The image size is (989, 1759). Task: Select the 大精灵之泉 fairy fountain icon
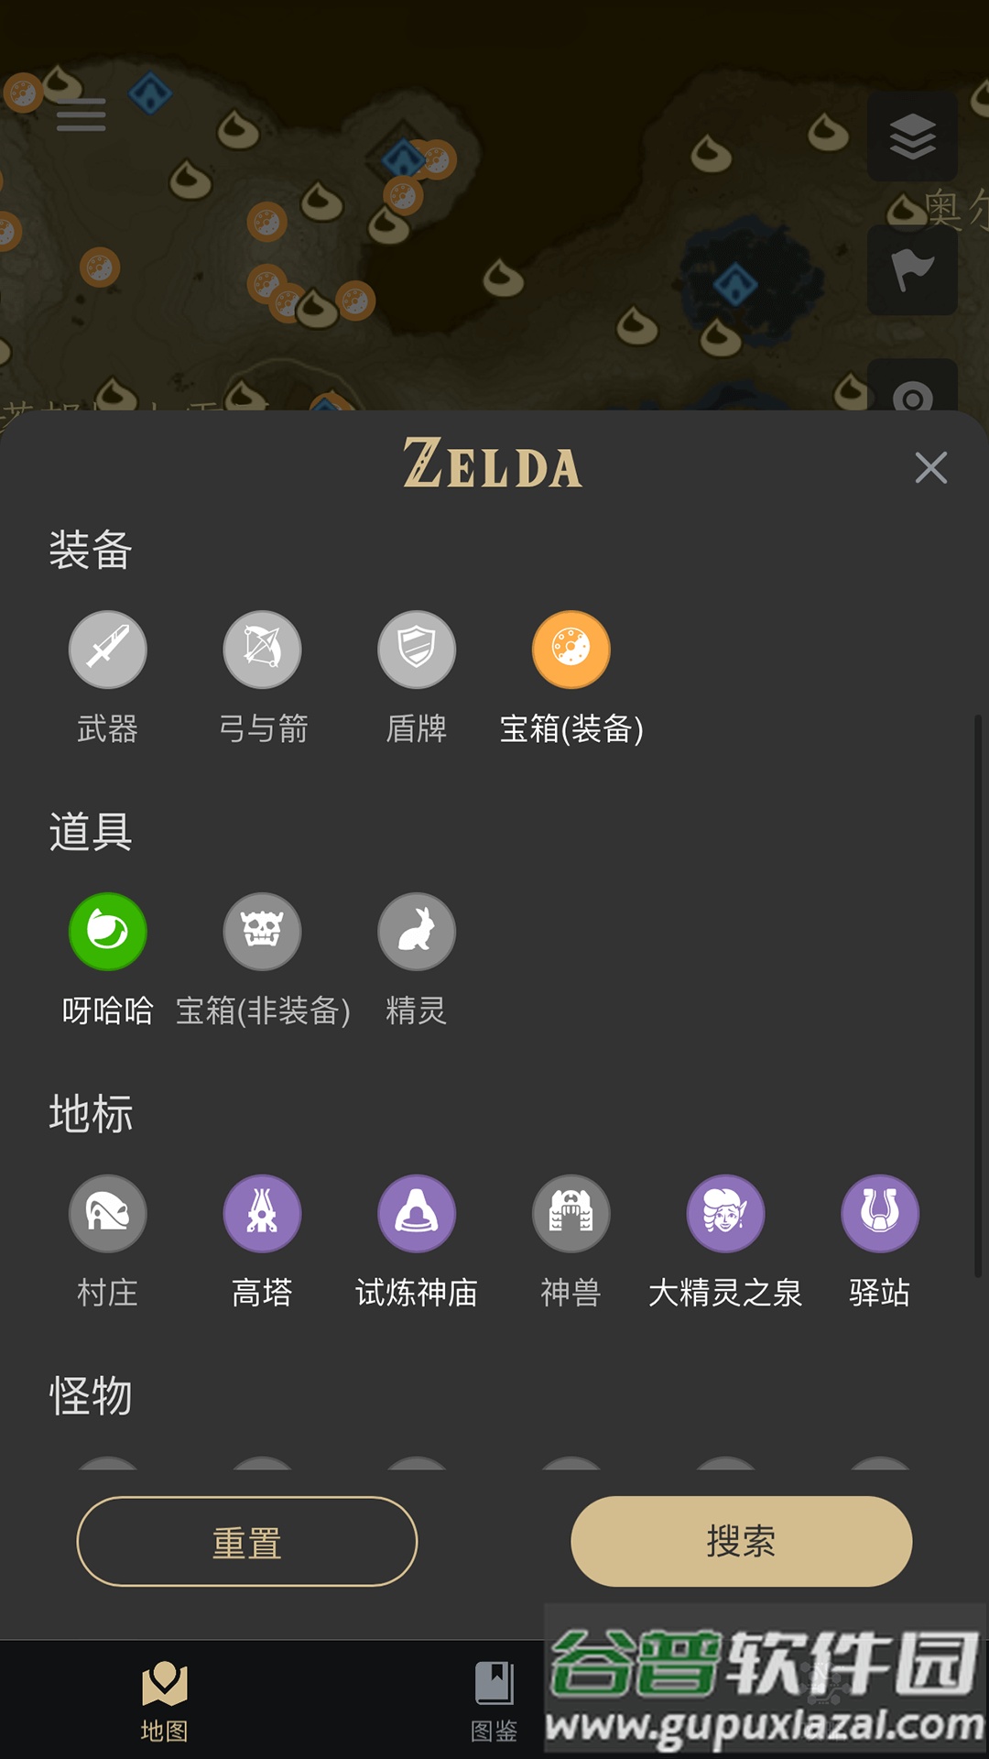(x=724, y=1212)
